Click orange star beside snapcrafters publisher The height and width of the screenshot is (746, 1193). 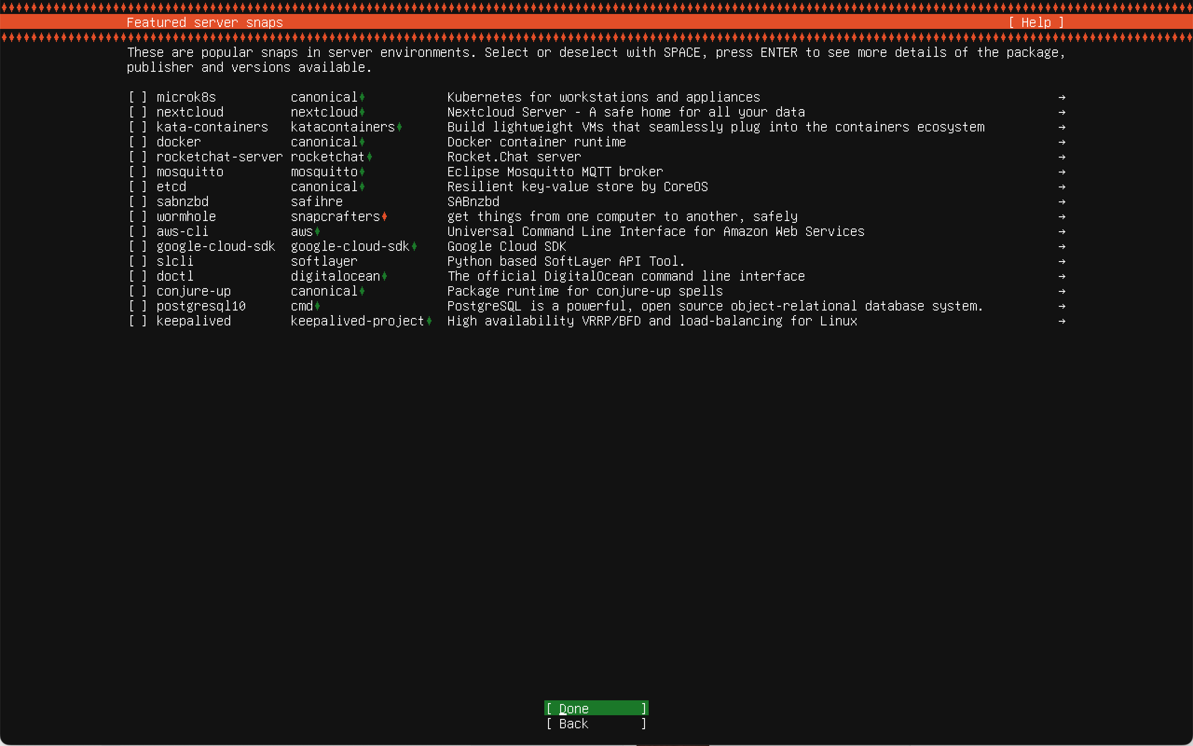click(384, 217)
